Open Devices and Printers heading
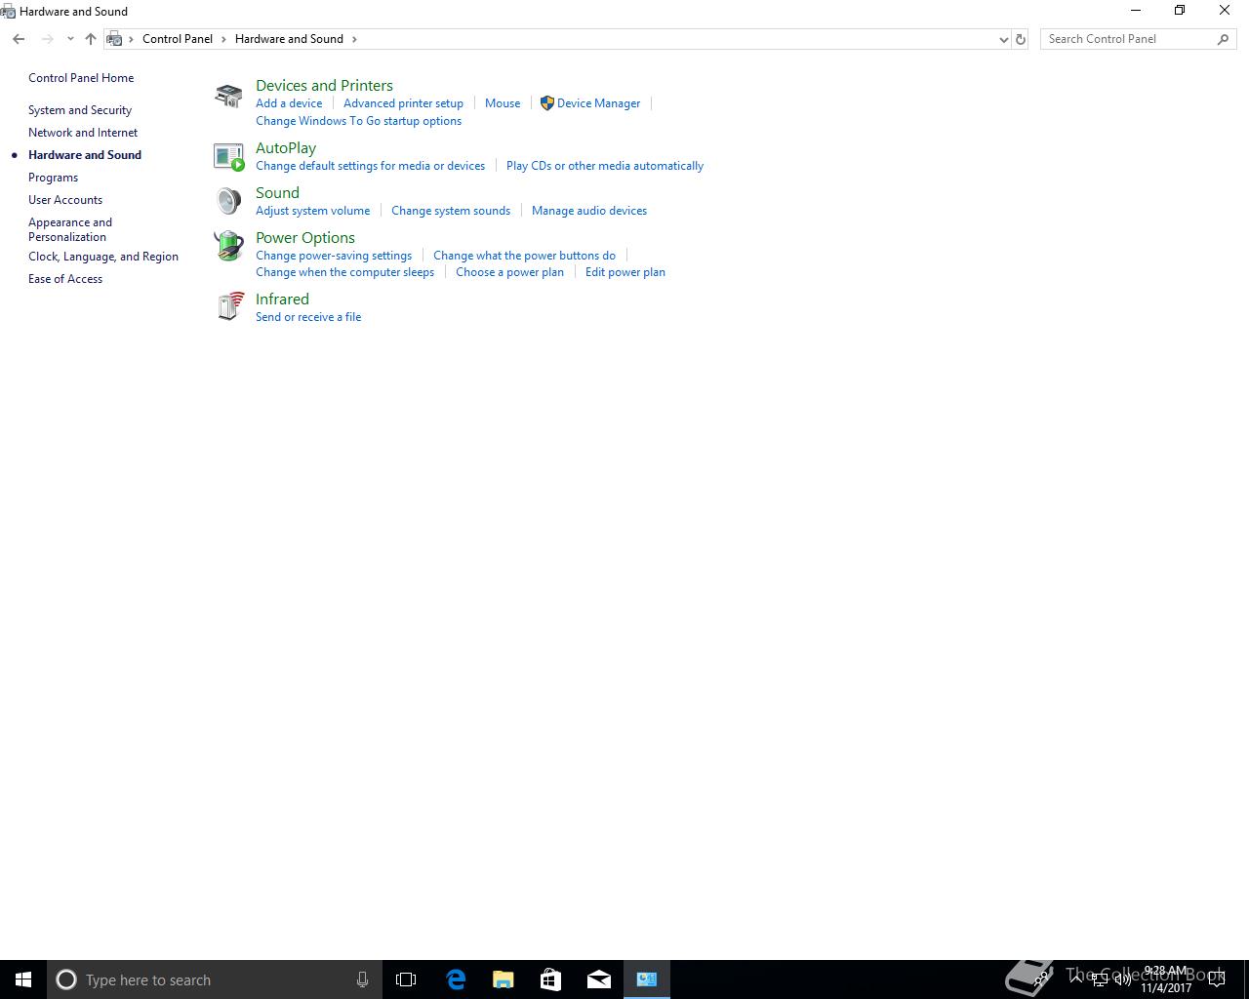The width and height of the screenshot is (1249, 999). coord(324,86)
